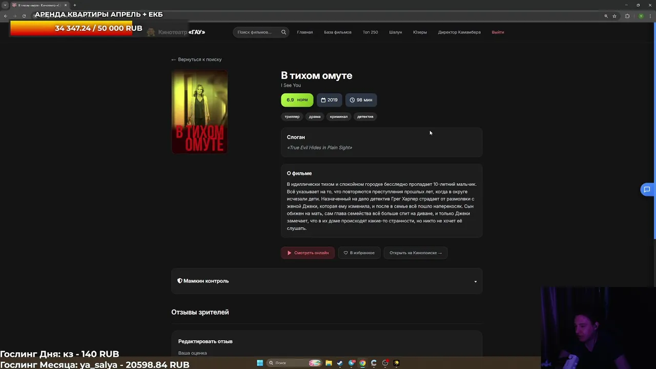Click the 'В тихом омуте' movie poster
Viewport: 656px width, 369px height.
coord(199,112)
